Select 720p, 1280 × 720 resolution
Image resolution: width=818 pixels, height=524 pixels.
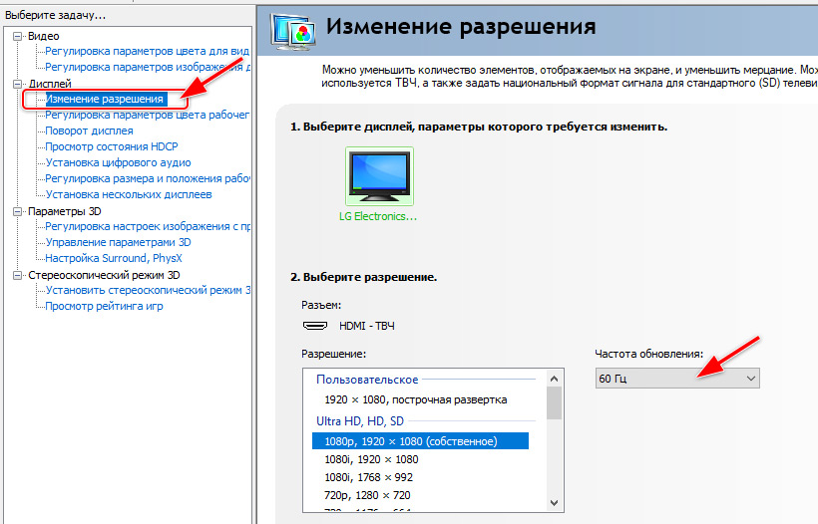point(367,495)
